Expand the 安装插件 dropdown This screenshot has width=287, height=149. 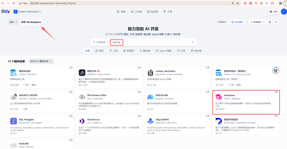click(x=257, y=22)
